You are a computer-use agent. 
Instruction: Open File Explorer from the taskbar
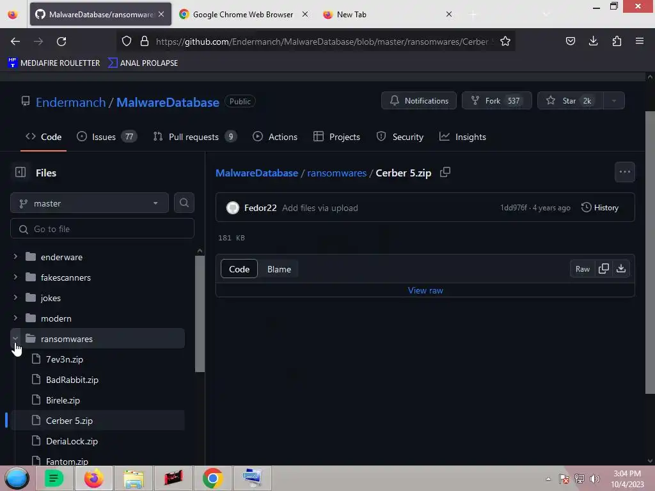[133, 478]
